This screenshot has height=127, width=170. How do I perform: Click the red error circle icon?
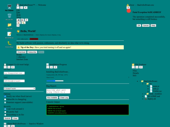(x=129, y=11)
